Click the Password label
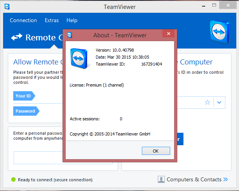Screen dimensions: 239x191 point(26,111)
